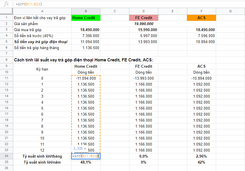Click the 'Dòng tiền' header under Home Credit
245x171 pixels.
86,72
